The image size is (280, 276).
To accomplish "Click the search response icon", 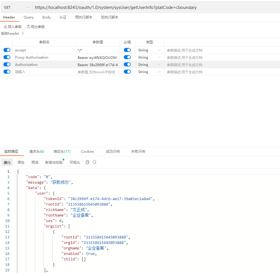I will (x=94, y=162).
